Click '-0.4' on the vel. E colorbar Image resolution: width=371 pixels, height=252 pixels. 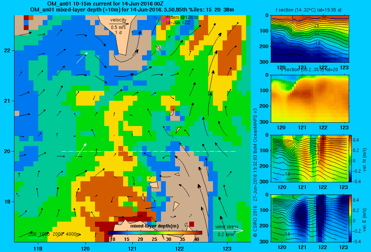[357, 241]
